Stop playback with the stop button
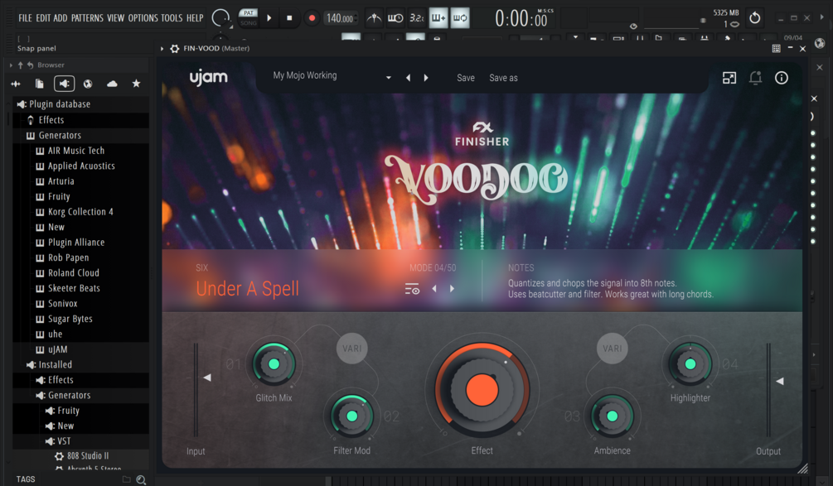The width and height of the screenshot is (833, 486). (289, 18)
